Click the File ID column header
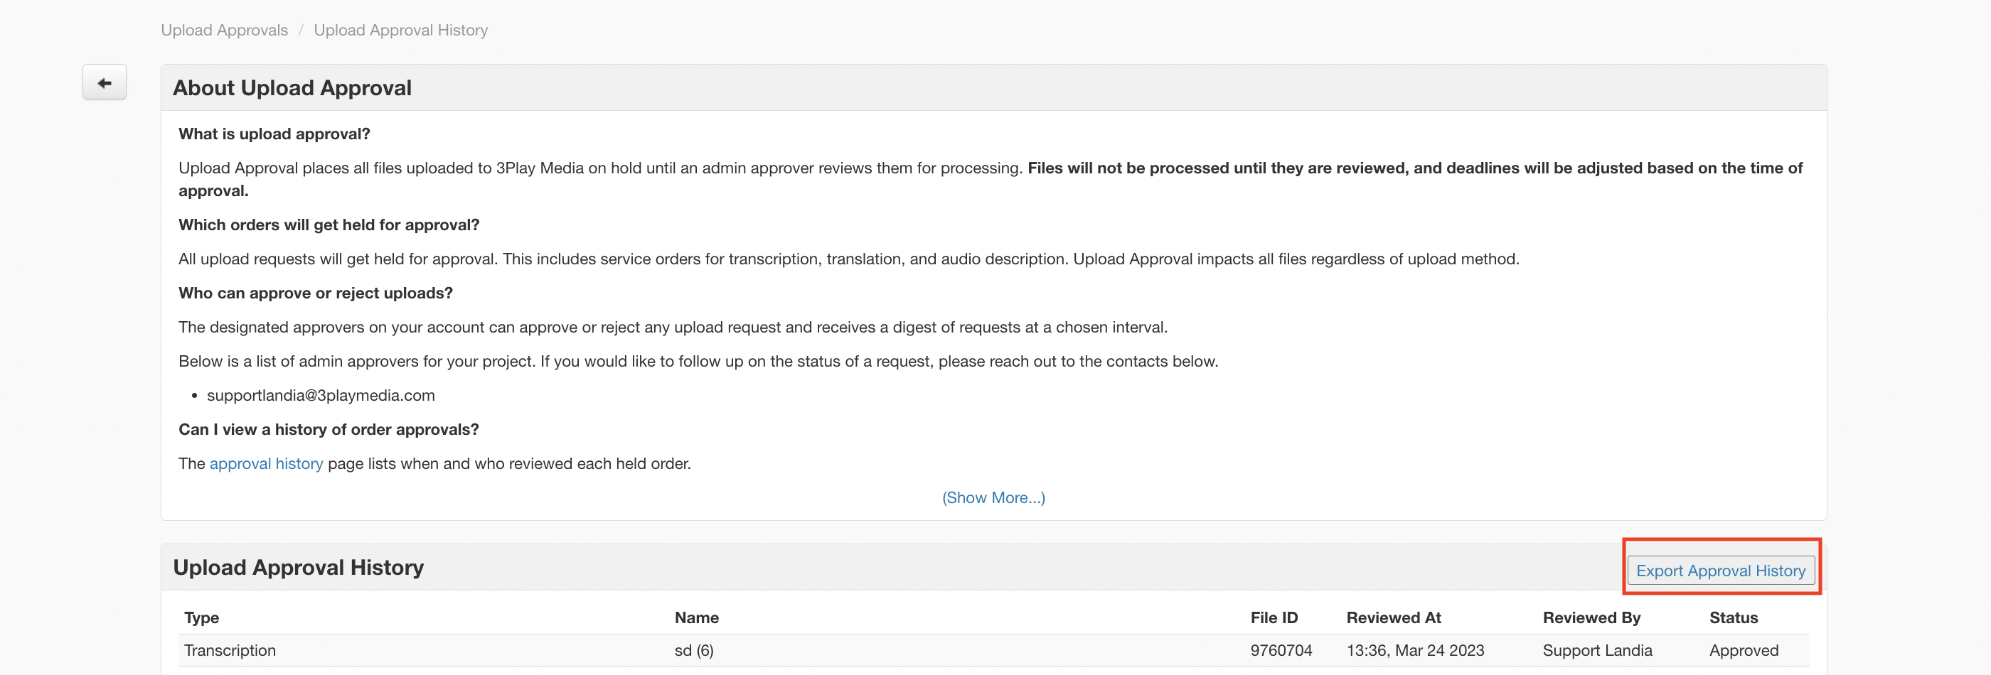This screenshot has height=675, width=1991. click(1274, 617)
